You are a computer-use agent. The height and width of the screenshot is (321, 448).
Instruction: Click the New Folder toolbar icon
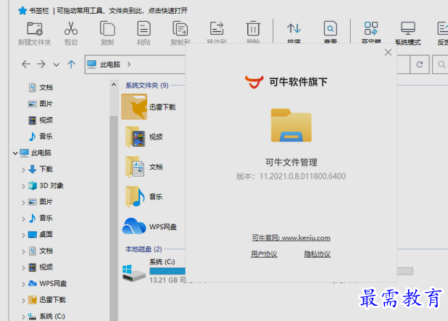tap(35, 28)
